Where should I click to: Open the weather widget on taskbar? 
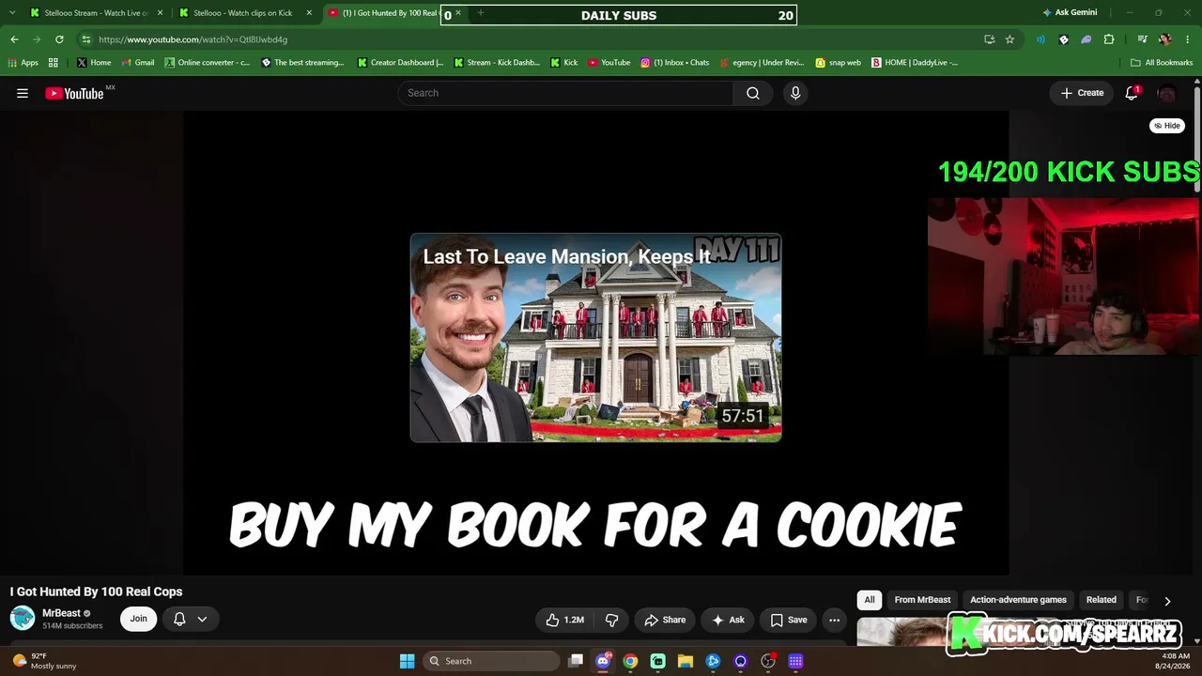click(43, 661)
